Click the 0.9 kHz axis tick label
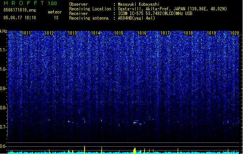The width and height of the screenshot is (243, 154). point(3,89)
